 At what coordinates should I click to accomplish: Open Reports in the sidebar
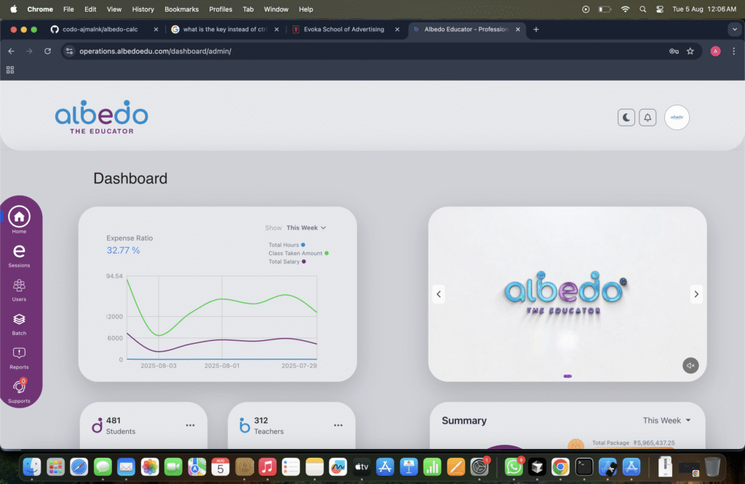(x=19, y=354)
